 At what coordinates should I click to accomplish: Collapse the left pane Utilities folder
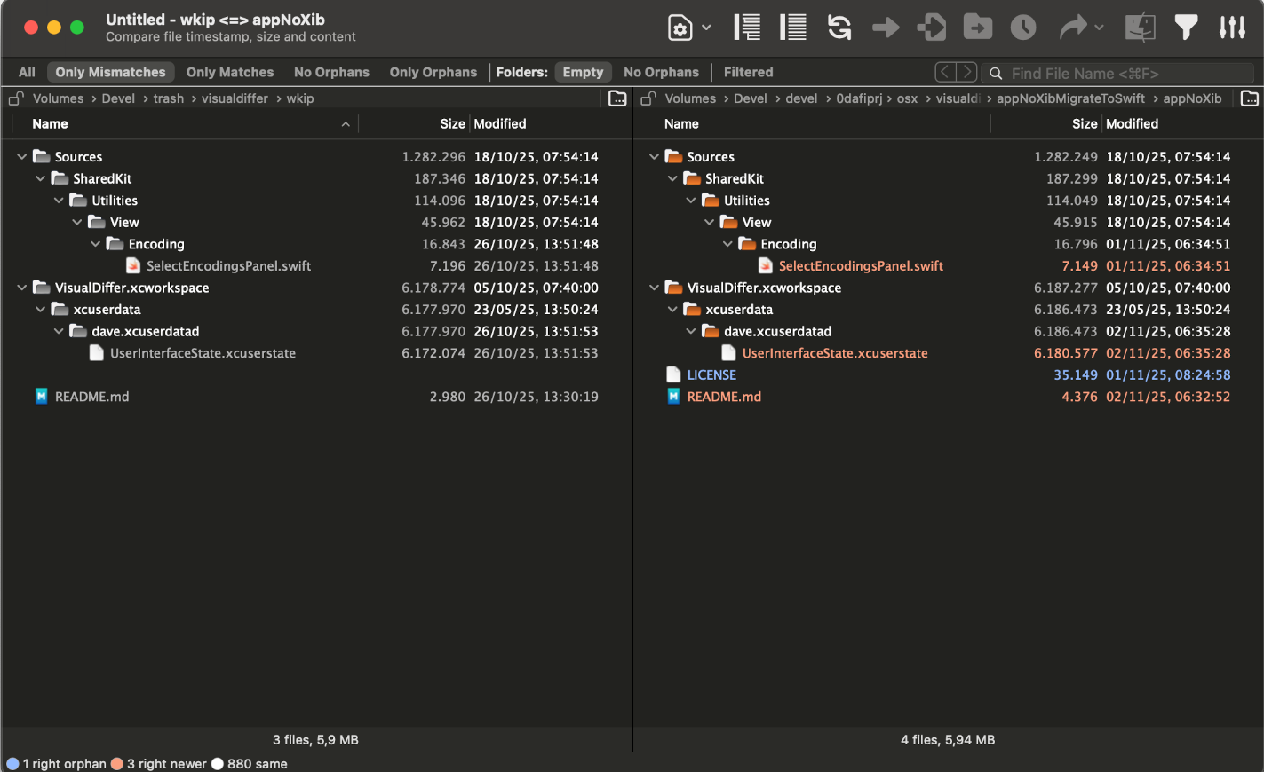[x=59, y=201]
